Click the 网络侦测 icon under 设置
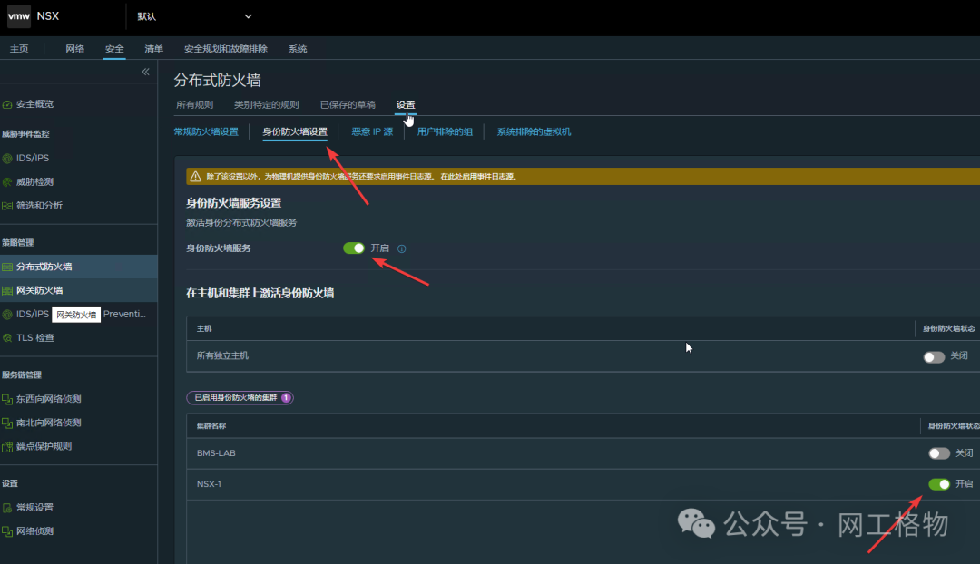980x564 pixels. [x=7, y=531]
